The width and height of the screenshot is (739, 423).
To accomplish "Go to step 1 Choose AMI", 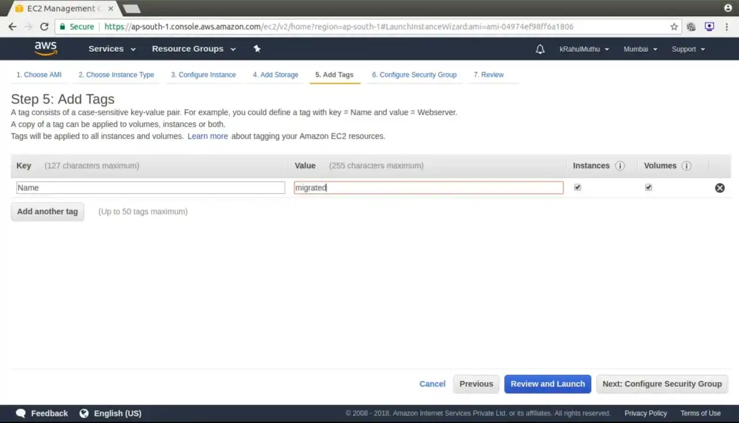I will click(x=39, y=75).
